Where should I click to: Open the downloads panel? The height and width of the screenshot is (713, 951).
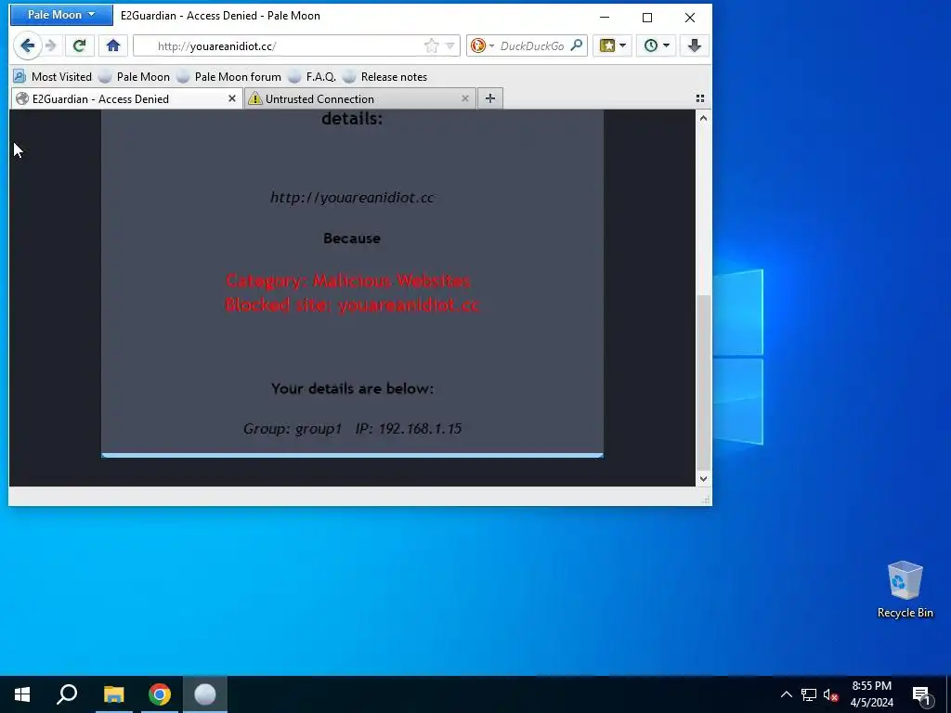(695, 45)
